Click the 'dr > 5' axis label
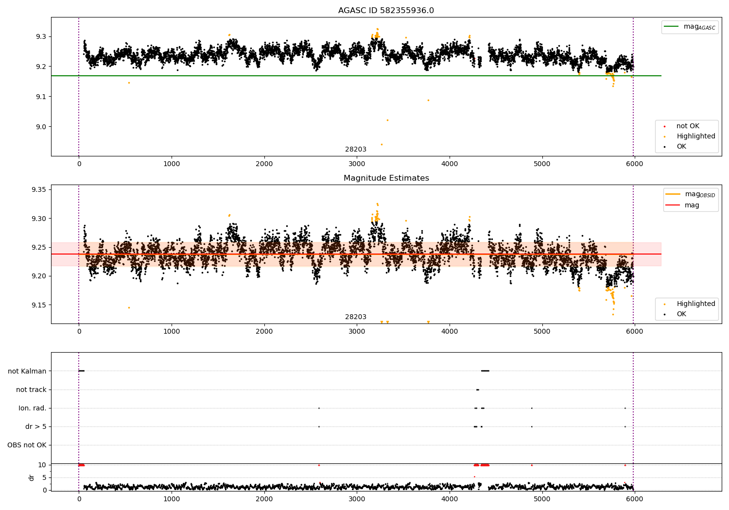 36,427
